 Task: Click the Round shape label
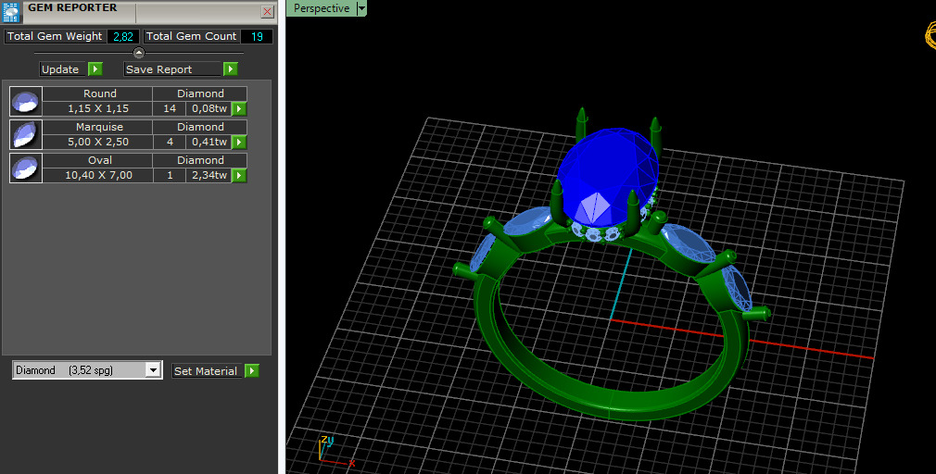(98, 94)
